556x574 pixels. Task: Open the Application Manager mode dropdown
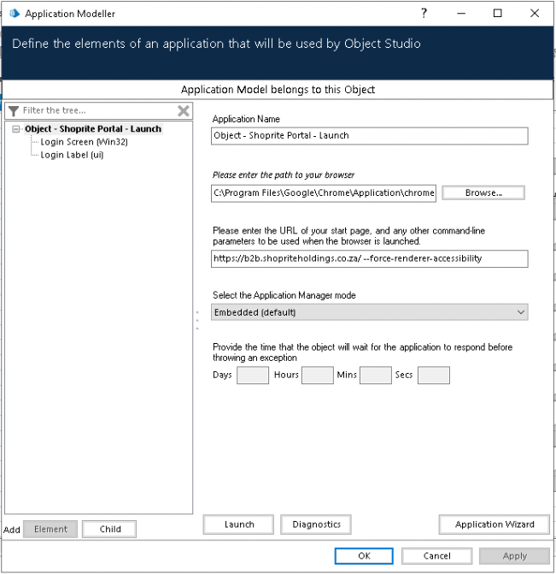click(369, 312)
